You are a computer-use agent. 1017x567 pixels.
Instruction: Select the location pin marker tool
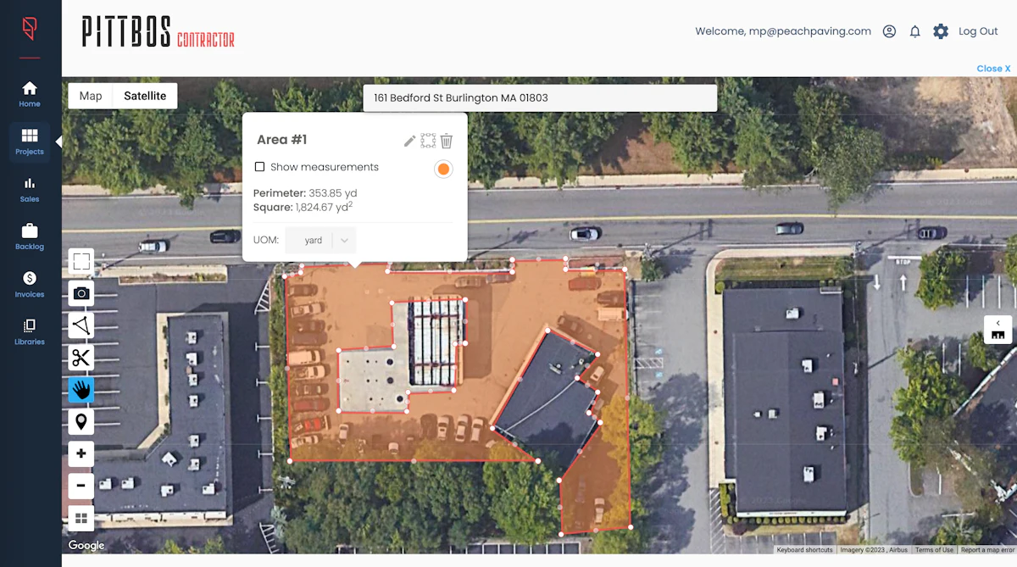click(81, 421)
